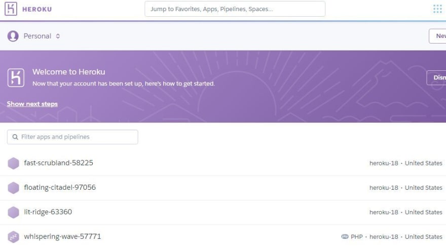Open the whispering-wave-57771 app
Image resolution: width=446 pixels, height=249 pixels.
tap(62, 236)
